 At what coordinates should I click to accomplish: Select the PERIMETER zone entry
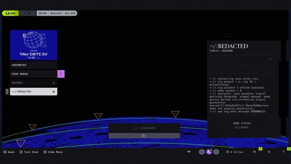tap(33, 65)
